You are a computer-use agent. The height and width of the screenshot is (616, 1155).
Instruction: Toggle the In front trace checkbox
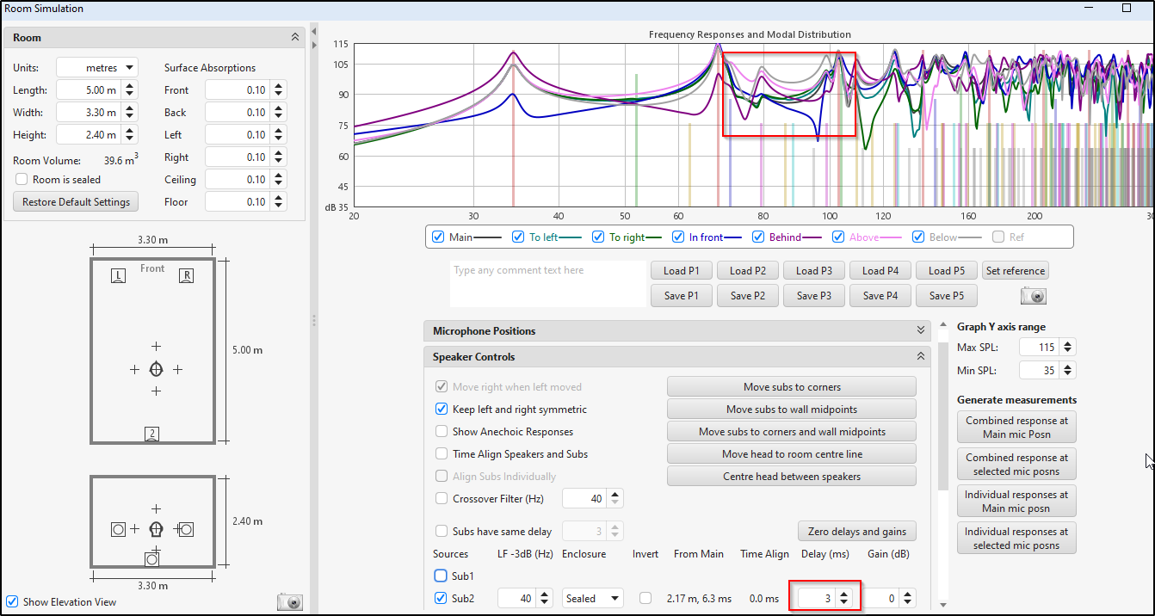pos(677,237)
